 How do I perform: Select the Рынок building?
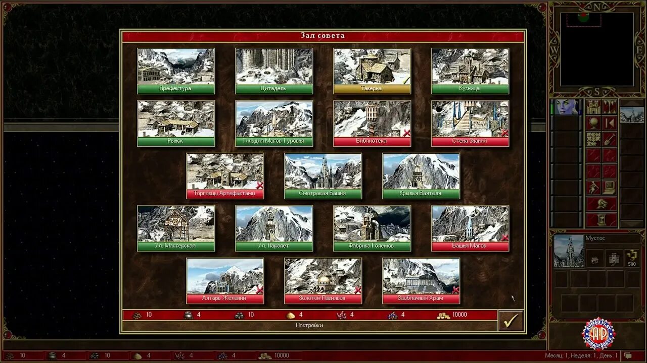click(176, 124)
